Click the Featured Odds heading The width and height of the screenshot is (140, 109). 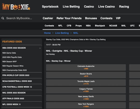pos(12,42)
